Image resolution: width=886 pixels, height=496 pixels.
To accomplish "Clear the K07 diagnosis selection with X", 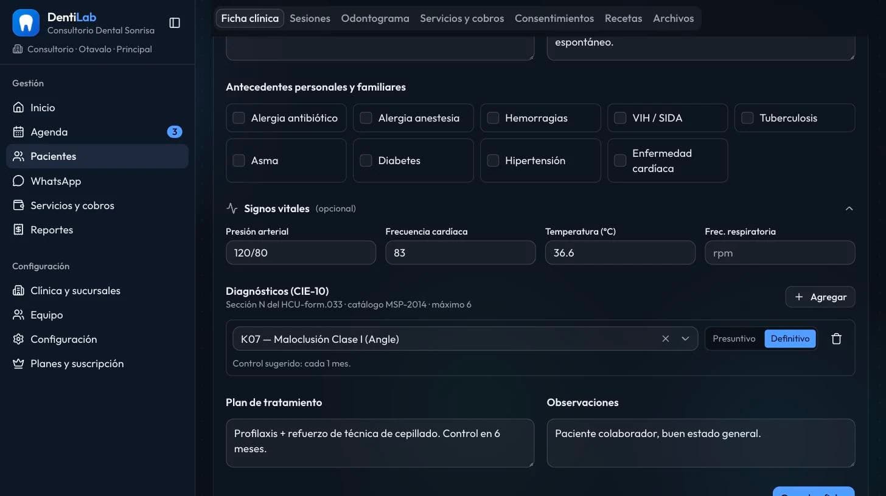I will [666, 339].
